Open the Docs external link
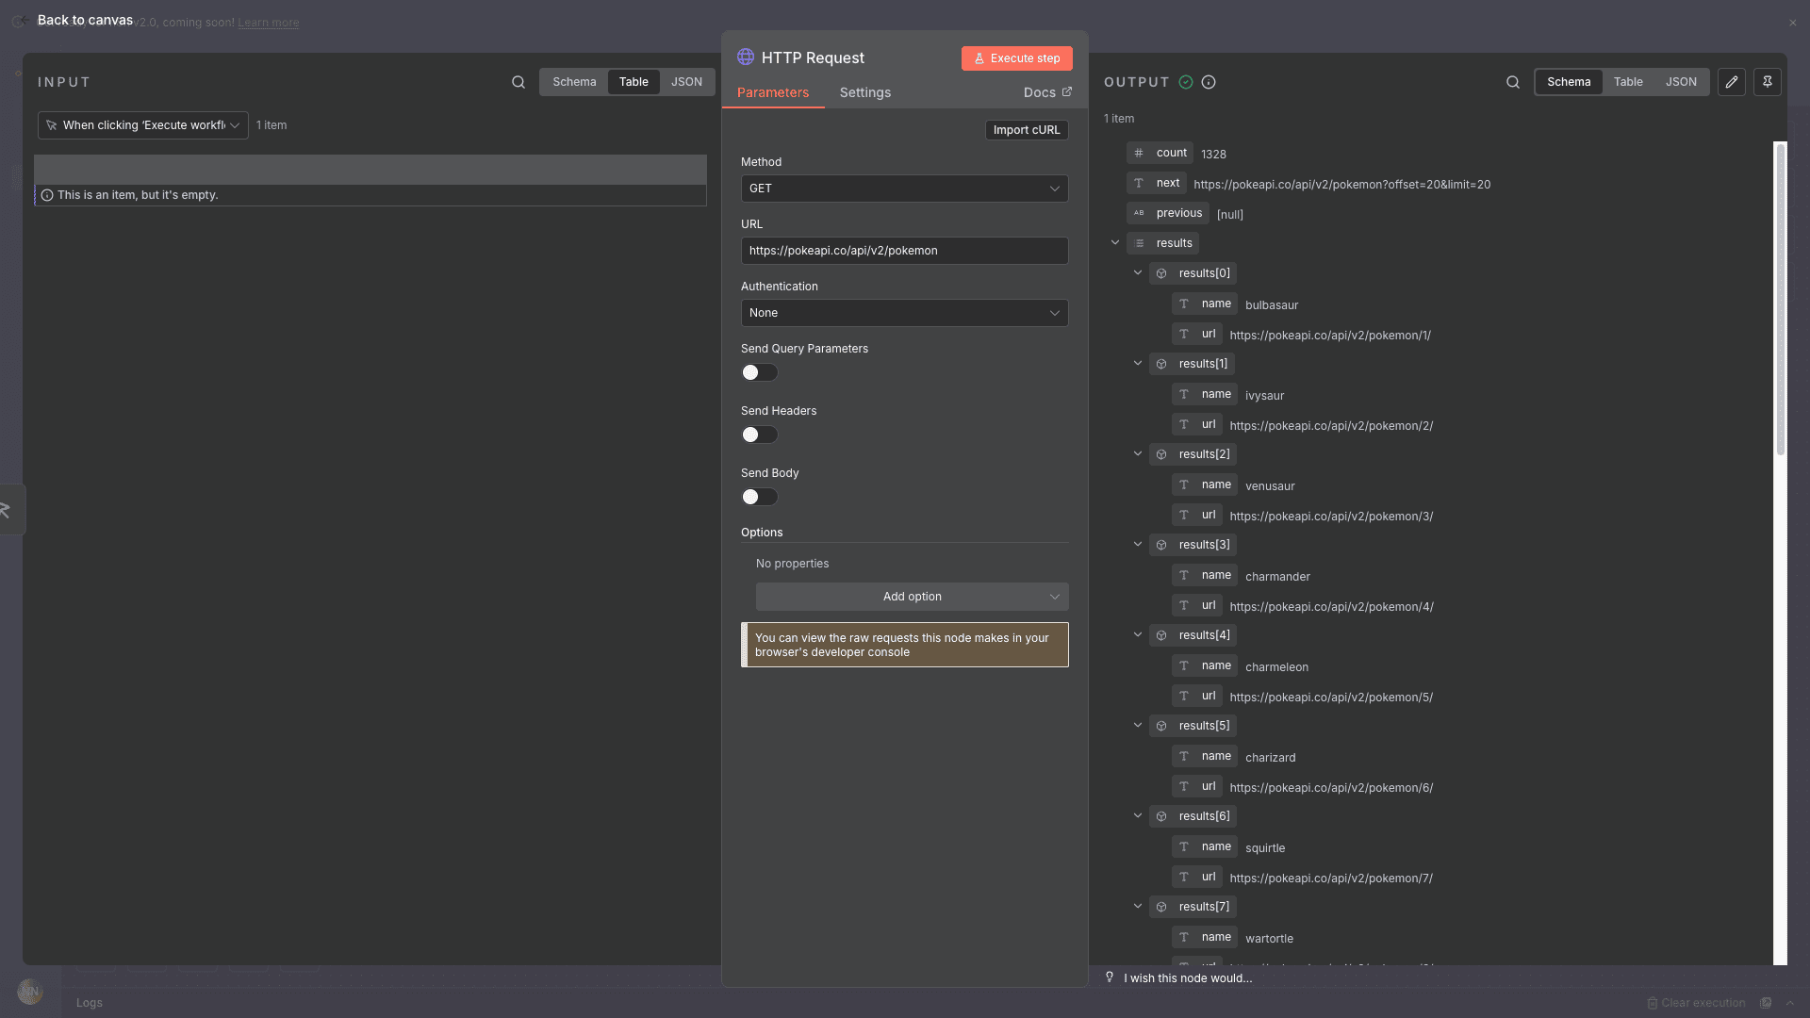Viewport: 1810px width, 1018px height. point(1047,92)
